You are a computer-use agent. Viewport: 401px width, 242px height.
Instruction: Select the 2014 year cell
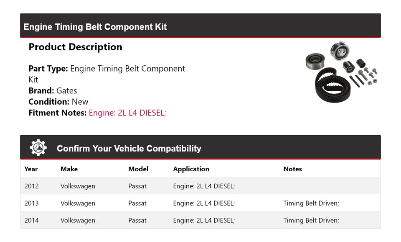[x=31, y=221]
